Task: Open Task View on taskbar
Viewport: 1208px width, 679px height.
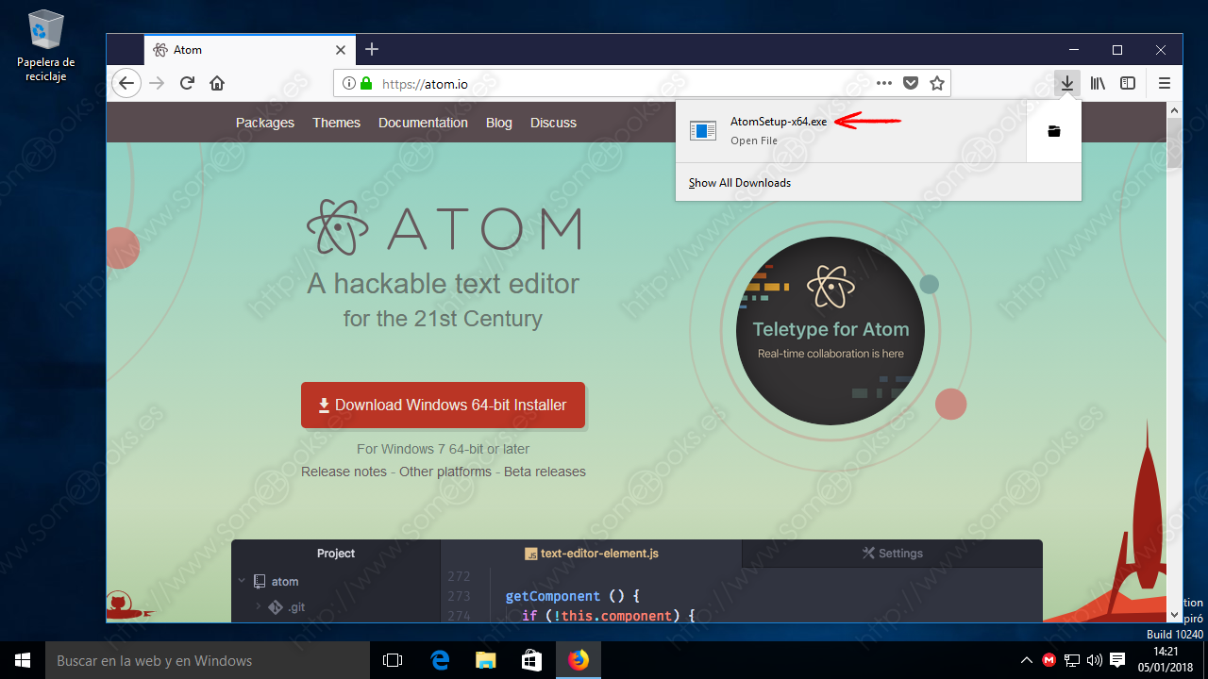Action: (394, 660)
